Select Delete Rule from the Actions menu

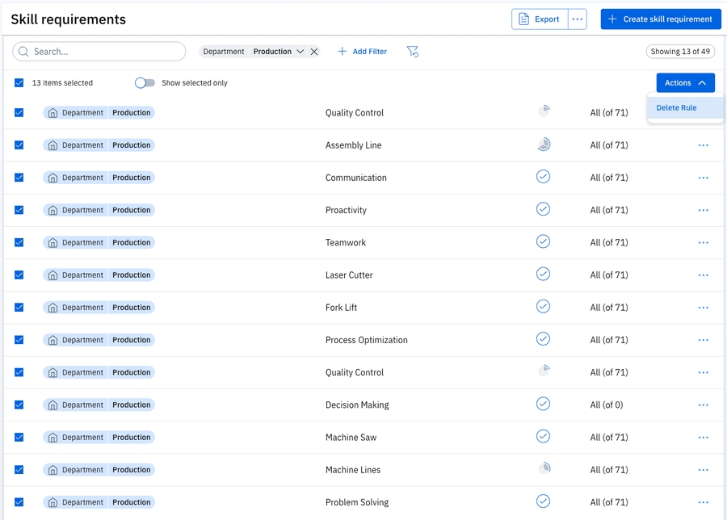point(677,107)
